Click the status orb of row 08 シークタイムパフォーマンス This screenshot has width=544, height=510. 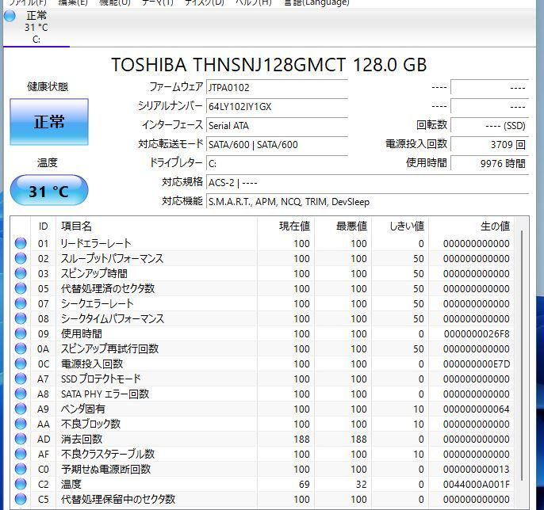pyautogui.click(x=21, y=318)
